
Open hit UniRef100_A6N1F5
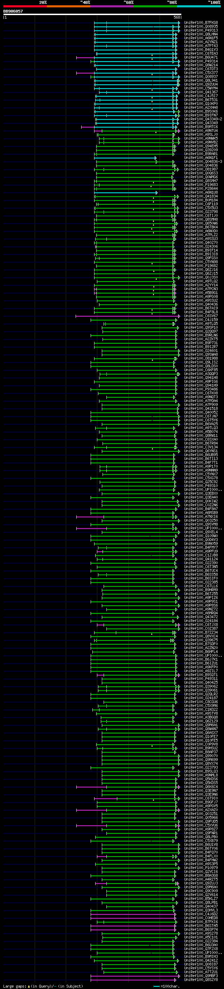tap(201, 38)
